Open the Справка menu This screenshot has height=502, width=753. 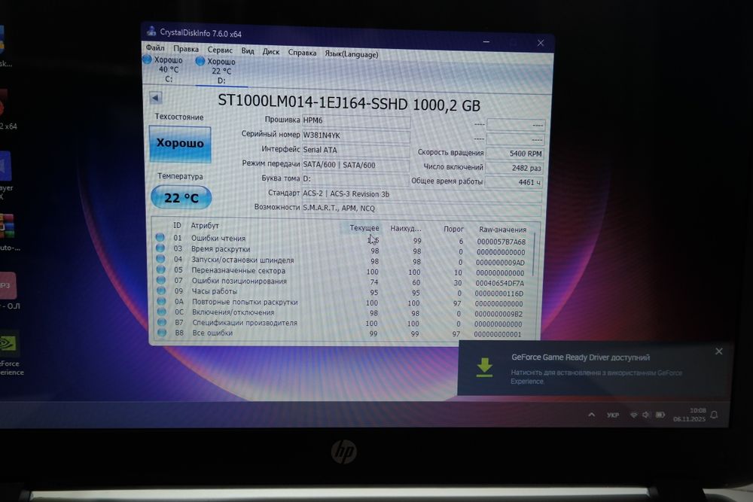coord(302,53)
